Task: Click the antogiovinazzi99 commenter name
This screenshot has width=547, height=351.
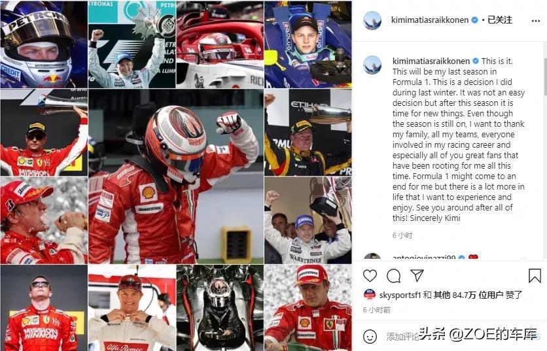Action: (424, 258)
